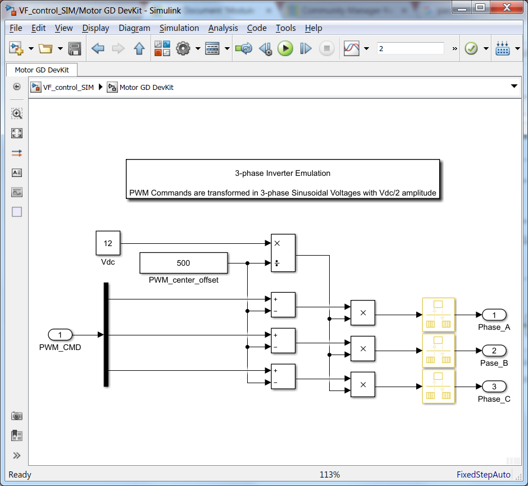Add annotation with the text icon
The height and width of the screenshot is (486, 528).
[x=17, y=173]
